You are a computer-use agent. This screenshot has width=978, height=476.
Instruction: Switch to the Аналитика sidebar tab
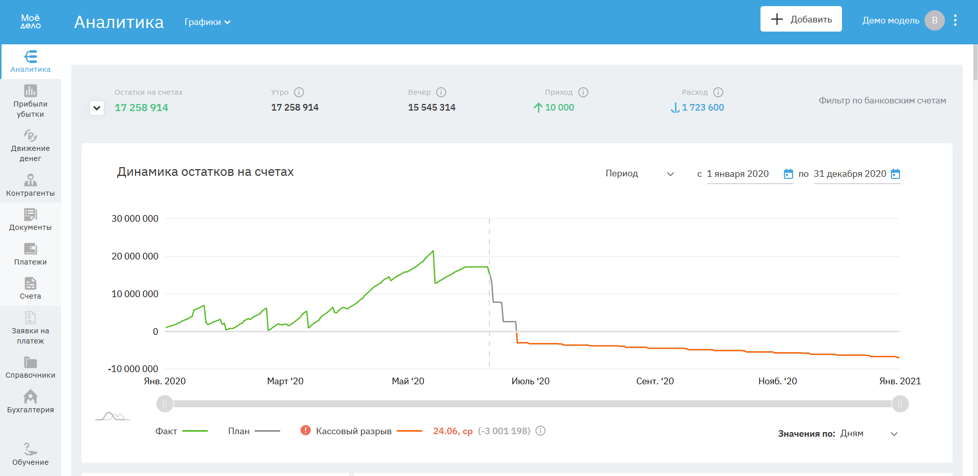[x=31, y=62]
